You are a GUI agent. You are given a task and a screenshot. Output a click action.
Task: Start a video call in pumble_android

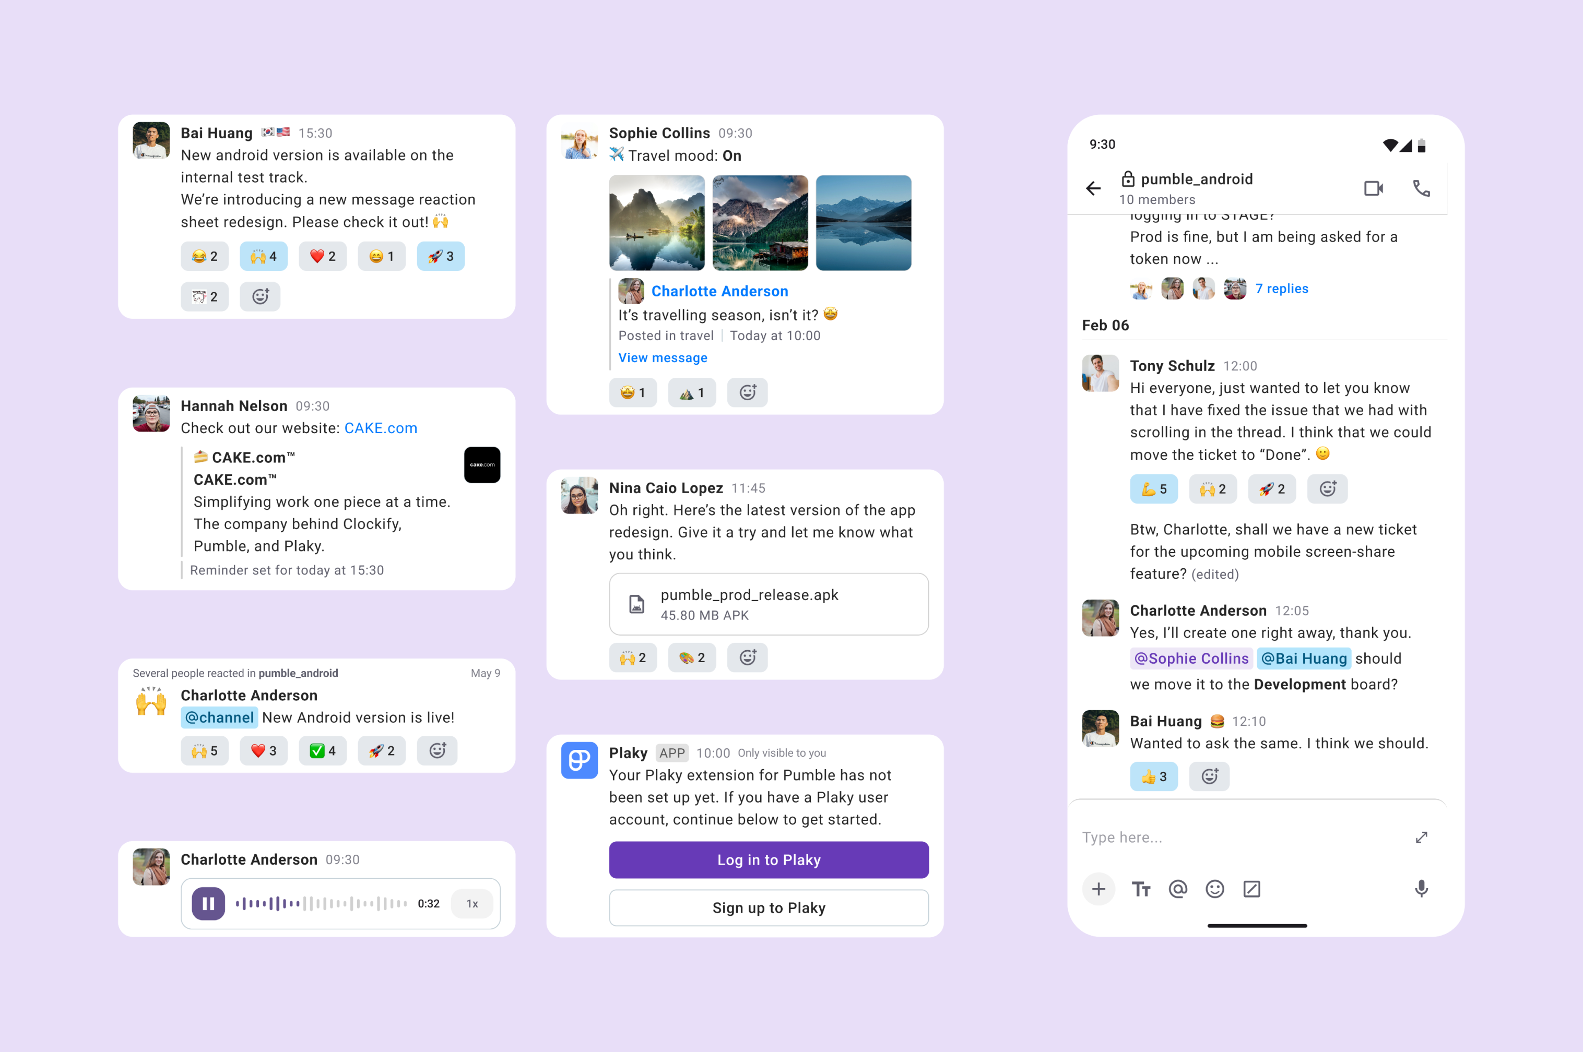pos(1374,188)
